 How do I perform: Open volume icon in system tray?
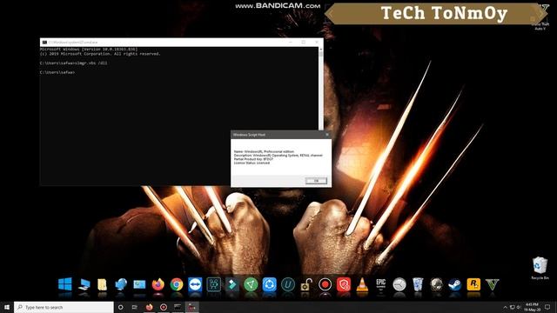click(x=519, y=307)
